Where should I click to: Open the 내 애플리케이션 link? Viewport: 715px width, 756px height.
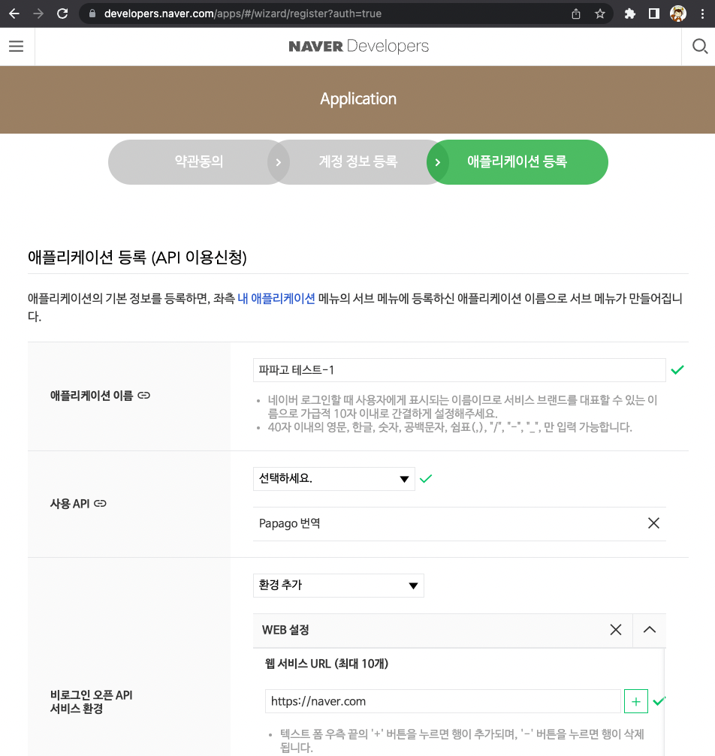[276, 299]
